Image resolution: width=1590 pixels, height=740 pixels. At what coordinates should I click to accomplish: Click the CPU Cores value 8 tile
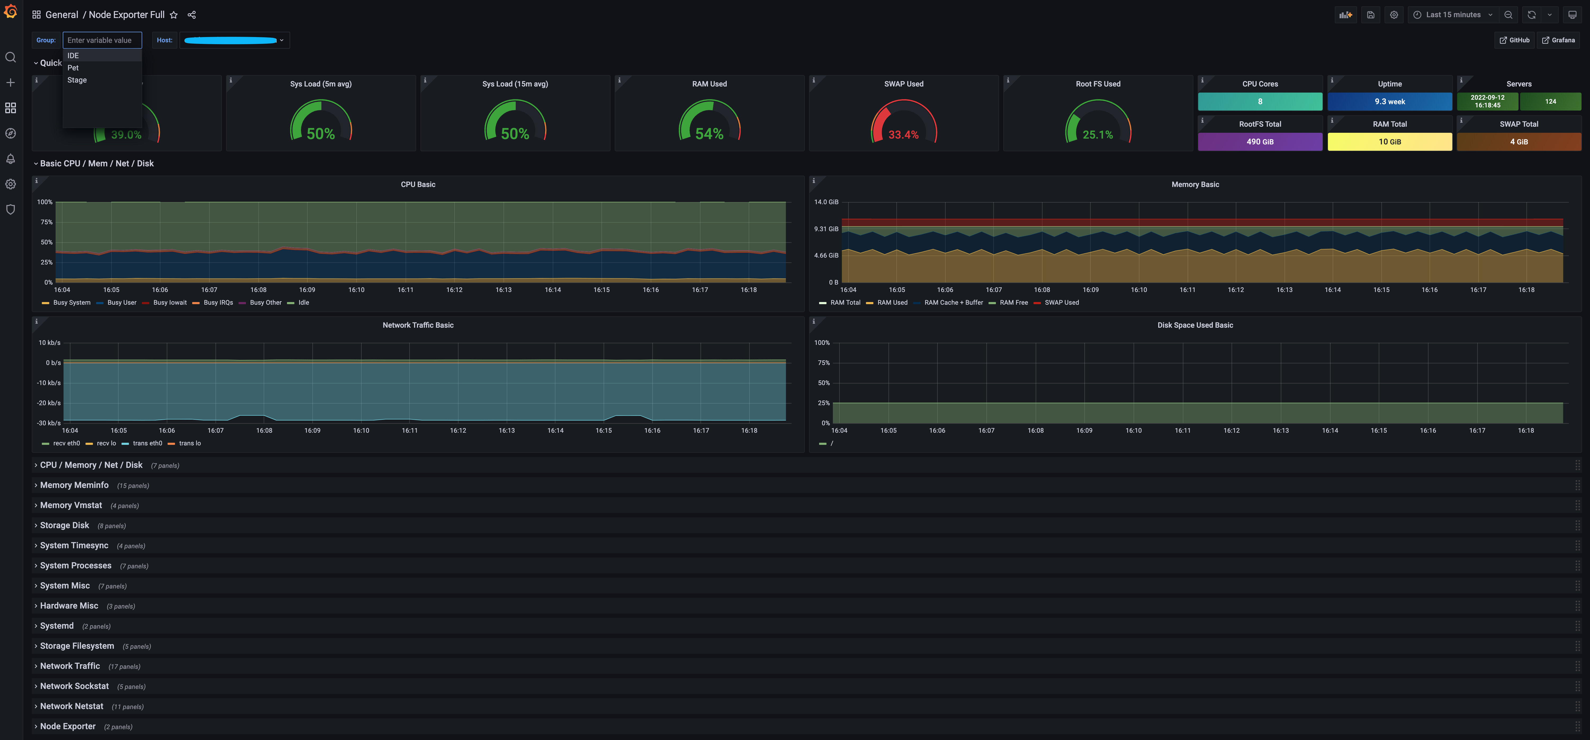coord(1260,102)
